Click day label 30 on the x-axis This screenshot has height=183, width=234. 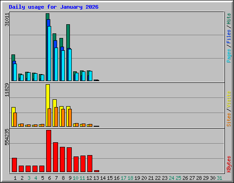(213, 178)
